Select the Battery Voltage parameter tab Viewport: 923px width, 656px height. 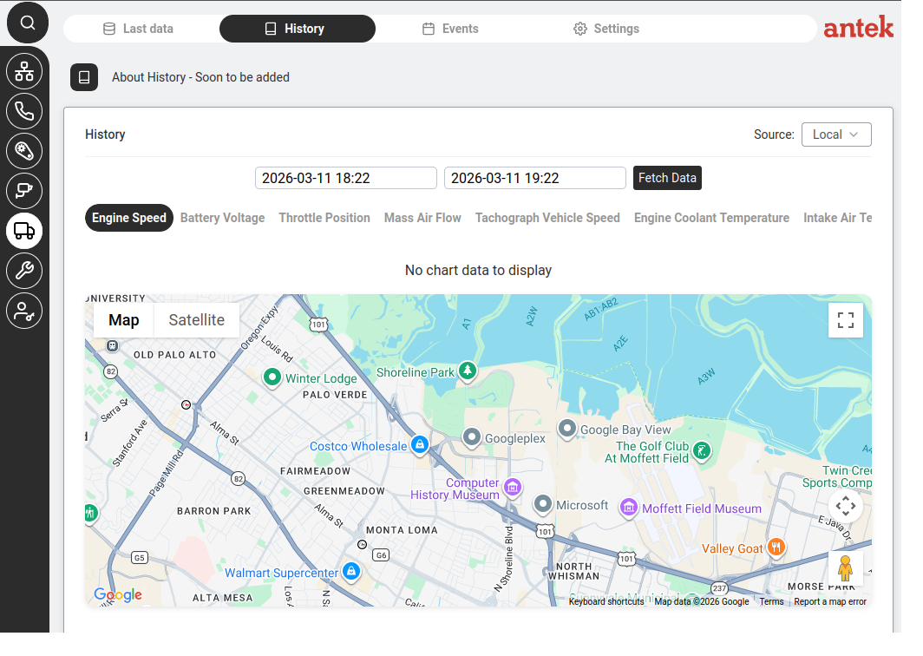(222, 218)
